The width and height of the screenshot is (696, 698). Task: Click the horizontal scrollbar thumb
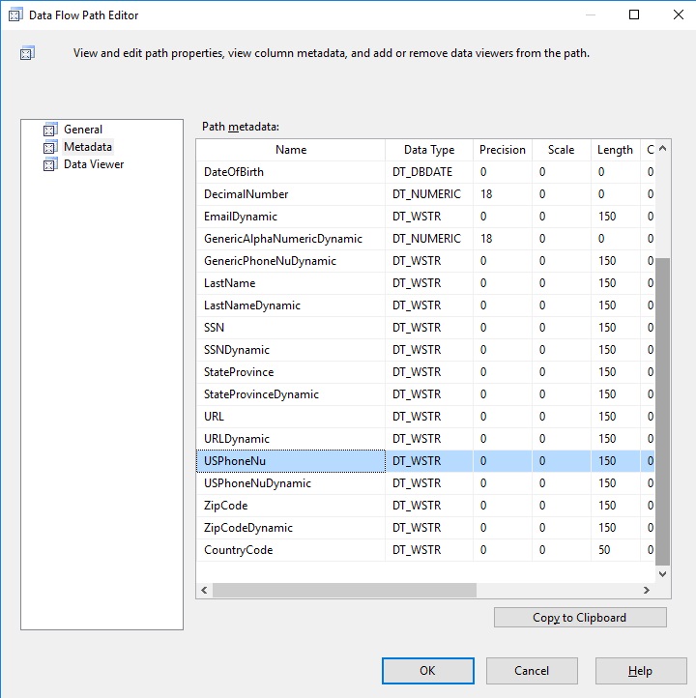click(x=344, y=590)
